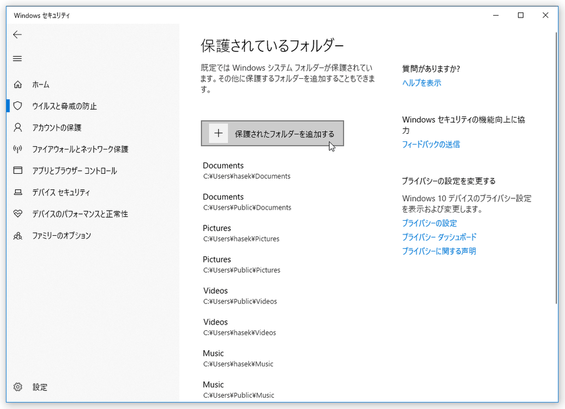The width and height of the screenshot is (565, 409).
Task: Open アカウントの保護 section
Action: 93,128
